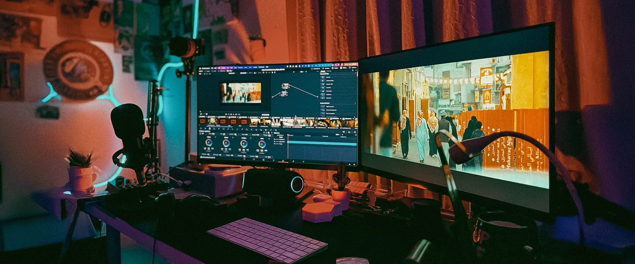
Task: Toggle the Timeline view button
Action: [x=326, y=68]
